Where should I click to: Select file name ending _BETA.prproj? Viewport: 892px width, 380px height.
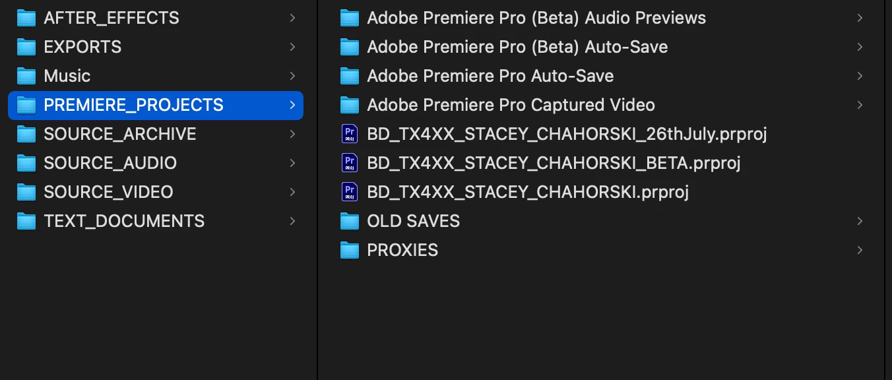click(554, 163)
